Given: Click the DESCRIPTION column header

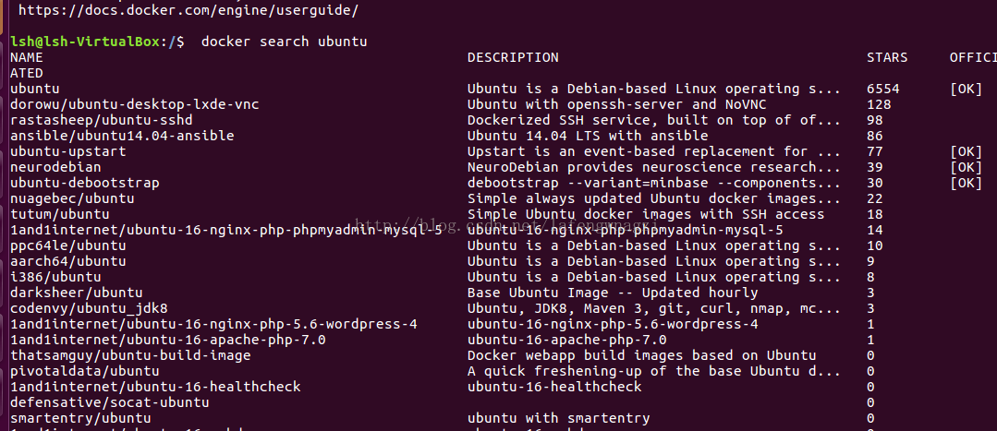Looking at the screenshot, I should pyautogui.click(x=513, y=58).
